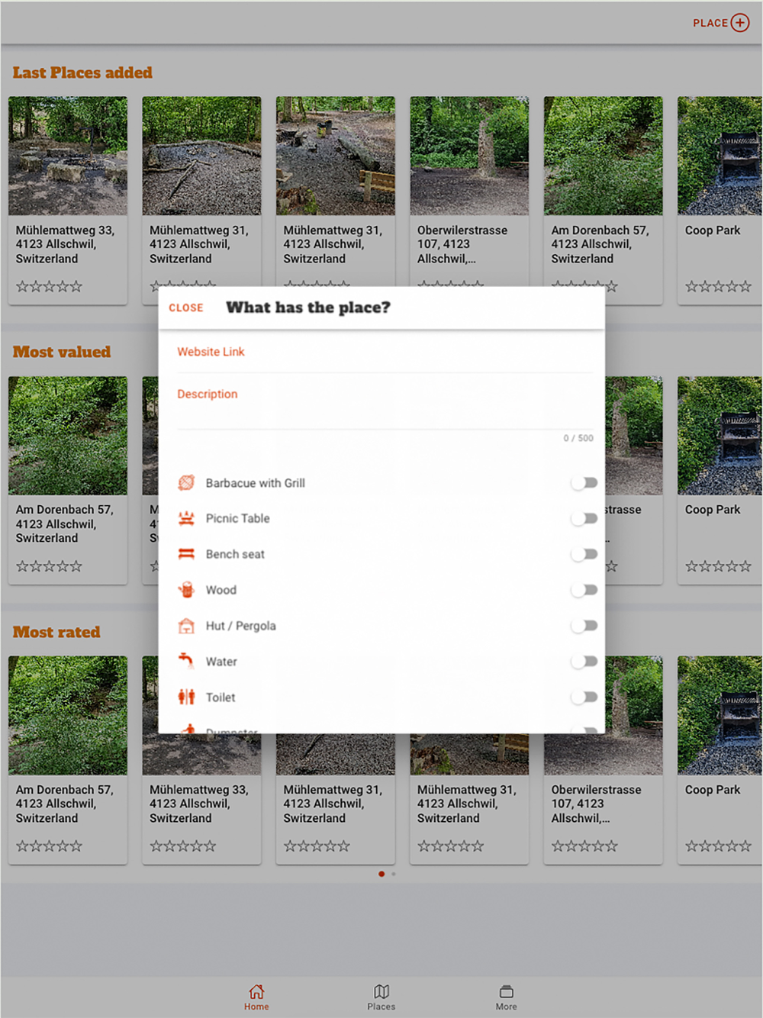The image size is (763, 1018).
Task: Click the Water tap icon
Action: click(186, 661)
